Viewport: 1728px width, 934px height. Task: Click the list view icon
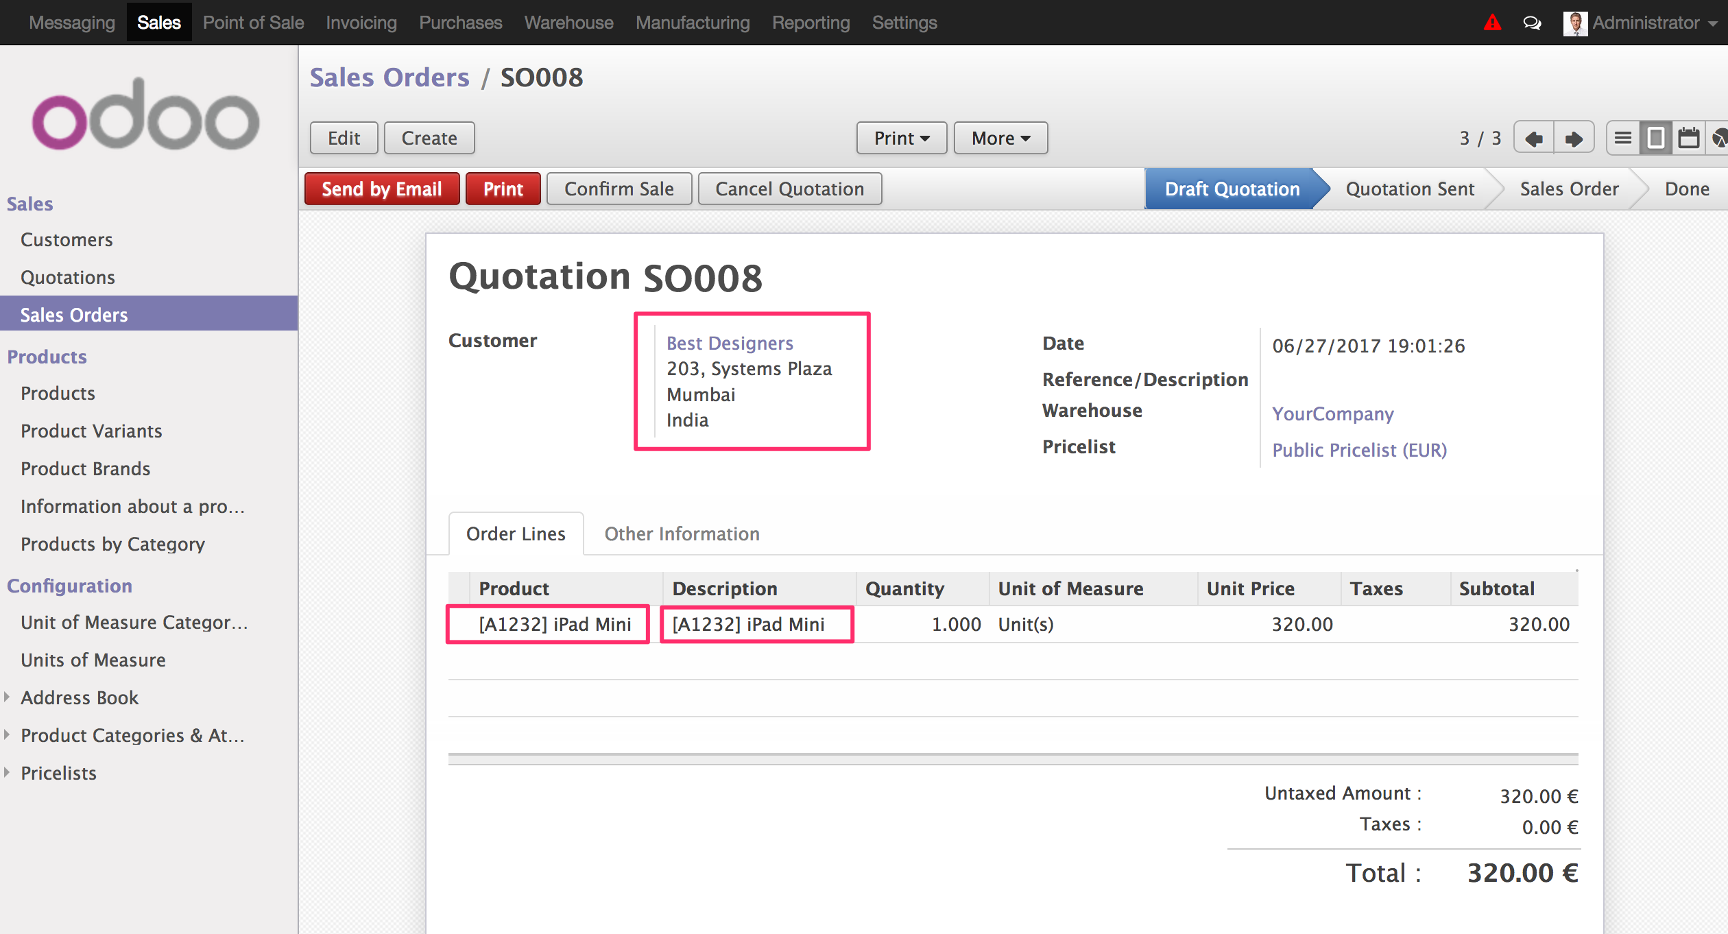[x=1621, y=137]
